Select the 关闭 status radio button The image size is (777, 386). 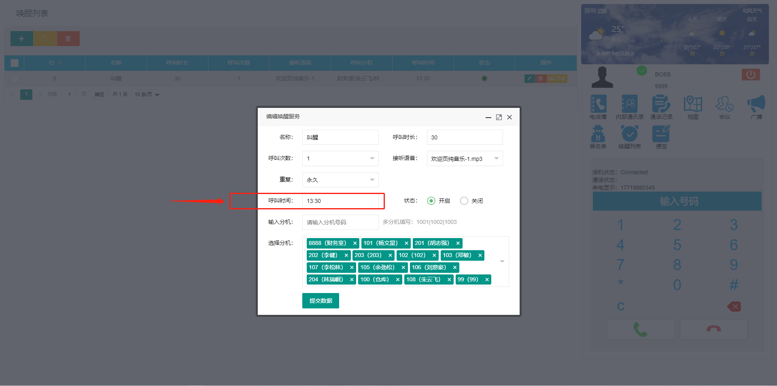point(464,201)
